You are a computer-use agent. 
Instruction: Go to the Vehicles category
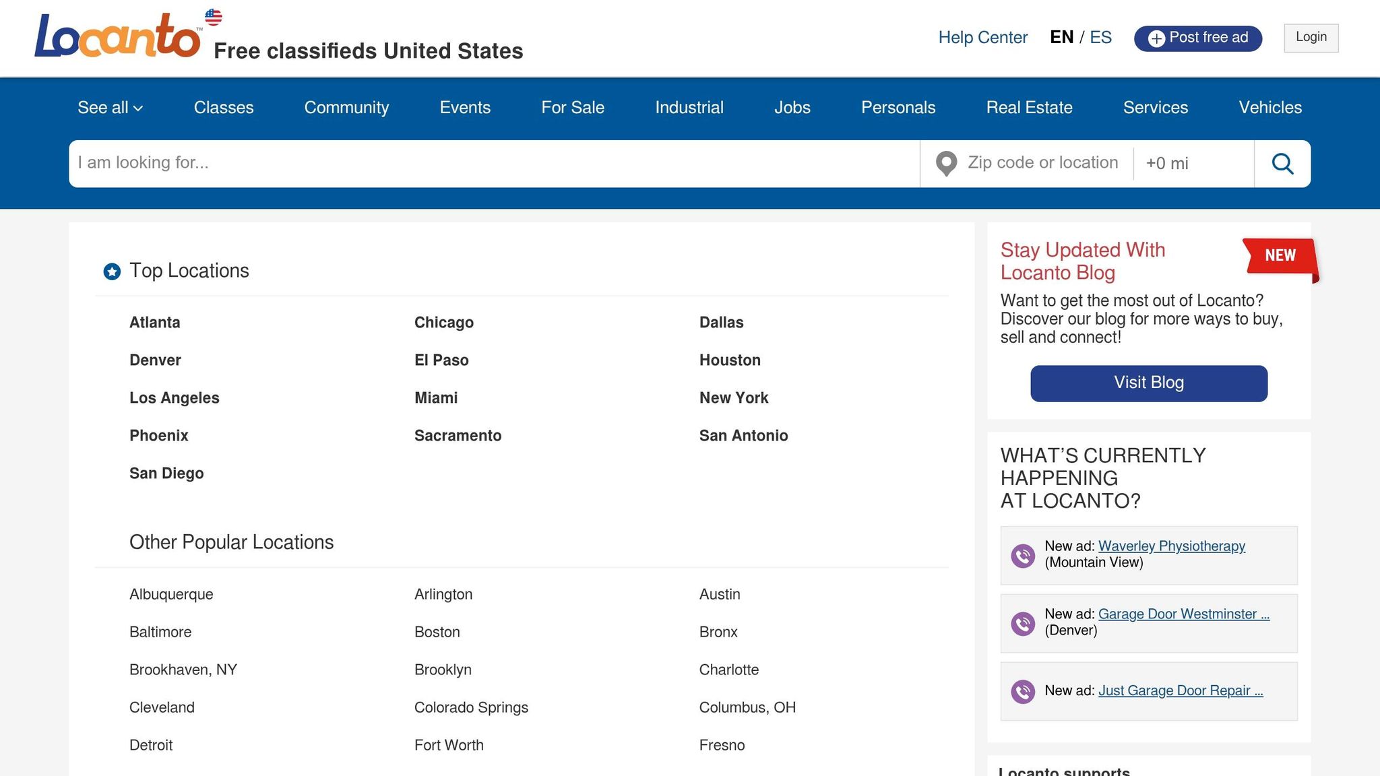pyautogui.click(x=1269, y=108)
